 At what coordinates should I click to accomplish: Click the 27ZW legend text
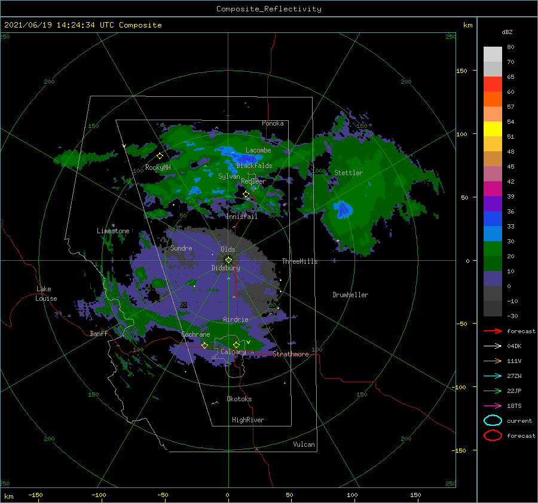click(x=514, y=376)
